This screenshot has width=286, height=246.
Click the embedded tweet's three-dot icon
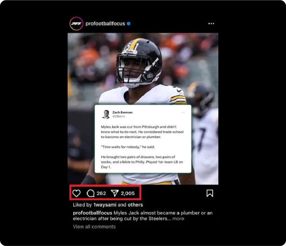183,112
